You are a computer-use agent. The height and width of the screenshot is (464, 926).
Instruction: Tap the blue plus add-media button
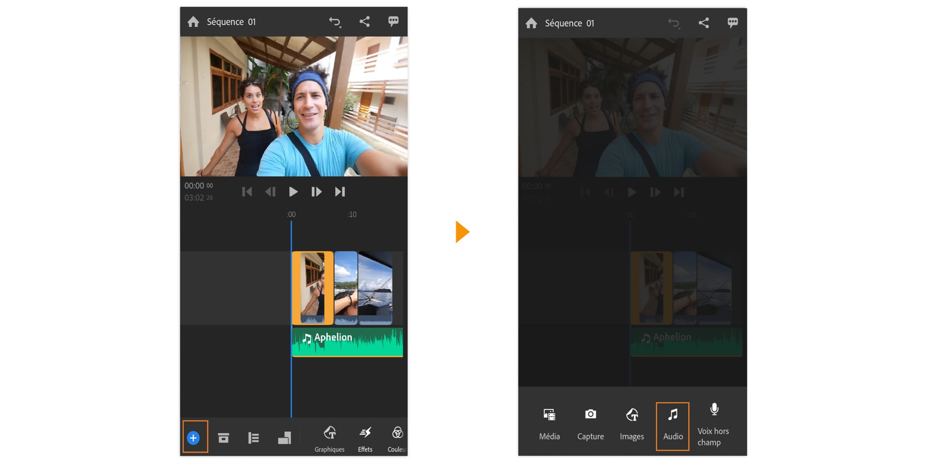(x=193, y=437)
